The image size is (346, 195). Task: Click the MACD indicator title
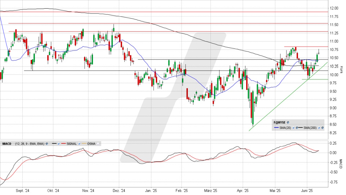7,144
